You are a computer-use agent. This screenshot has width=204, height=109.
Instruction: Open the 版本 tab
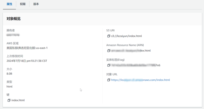pyautogui.click(x=36, y=4)
